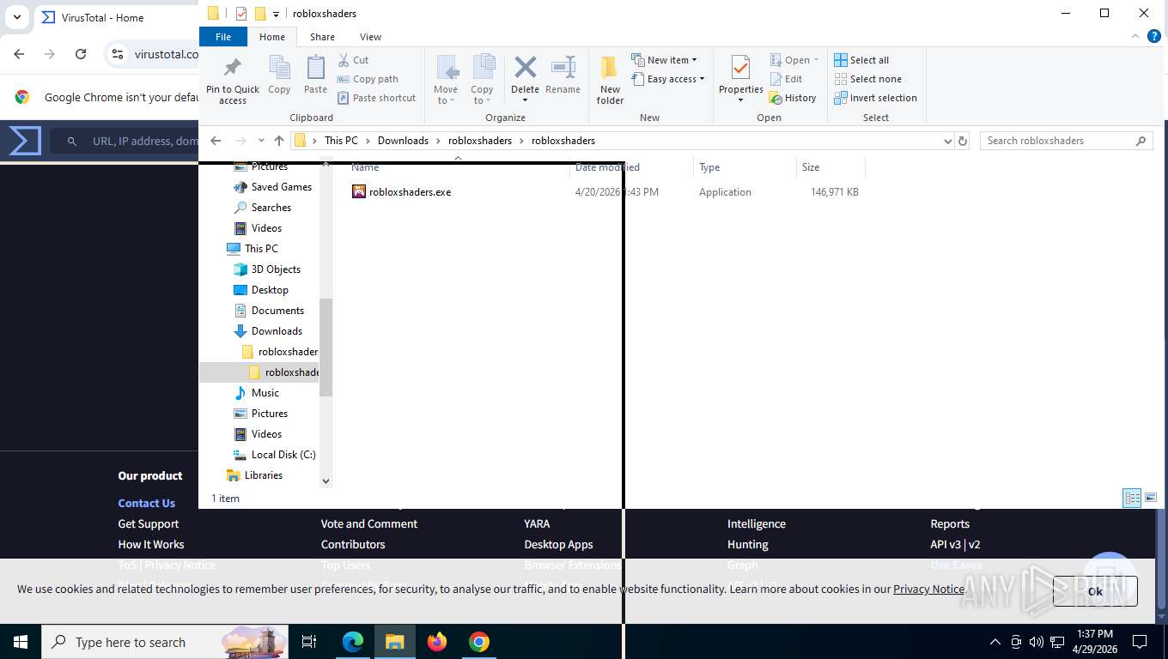Select Libraries in navigation pane
Image resolution: width=1168 pixels, height=659 pixels.
(x=263, y=475)
